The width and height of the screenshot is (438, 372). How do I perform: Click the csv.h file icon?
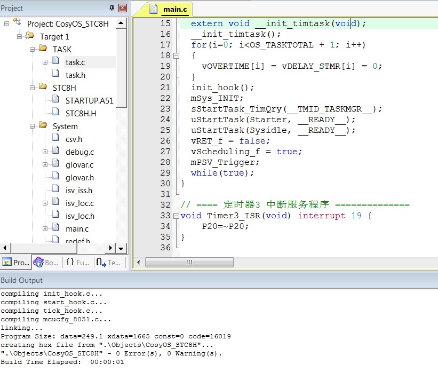pos(55,137)
